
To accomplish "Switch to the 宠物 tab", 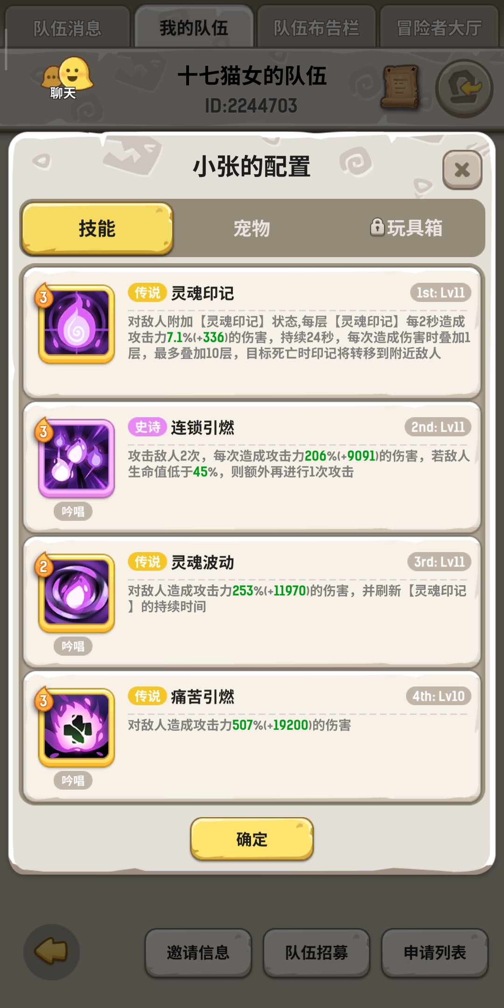I will [x=252, y=229].
